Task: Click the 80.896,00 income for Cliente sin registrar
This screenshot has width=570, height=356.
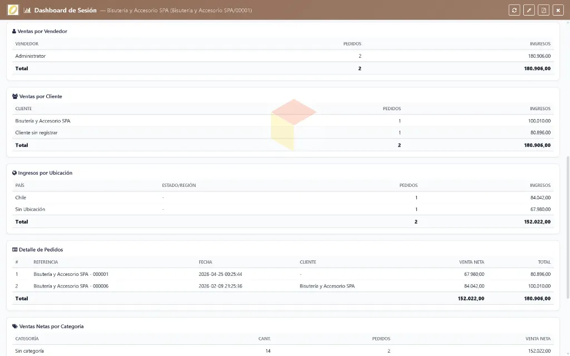Action: pos(540,132)
